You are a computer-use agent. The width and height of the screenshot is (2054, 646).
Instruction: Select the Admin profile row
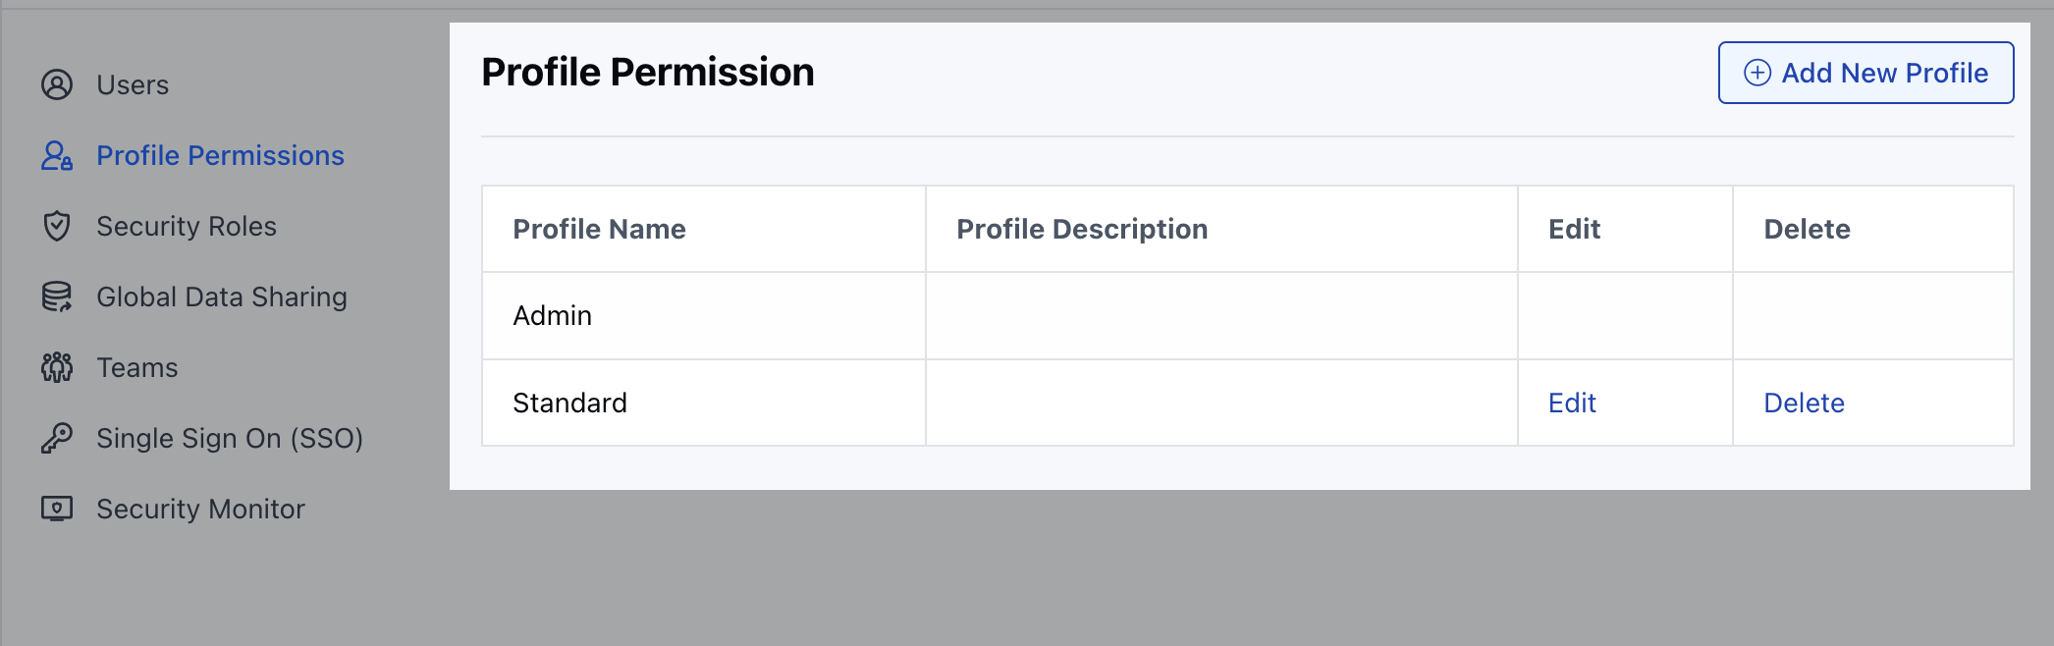1247,316
